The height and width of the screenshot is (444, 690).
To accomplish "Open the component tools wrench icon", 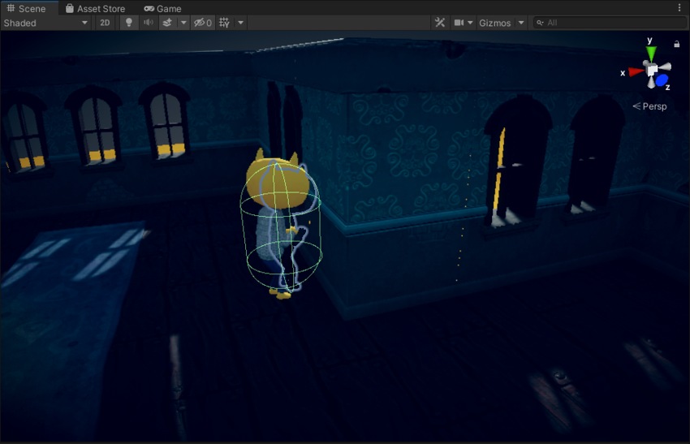I will [440, 23].
